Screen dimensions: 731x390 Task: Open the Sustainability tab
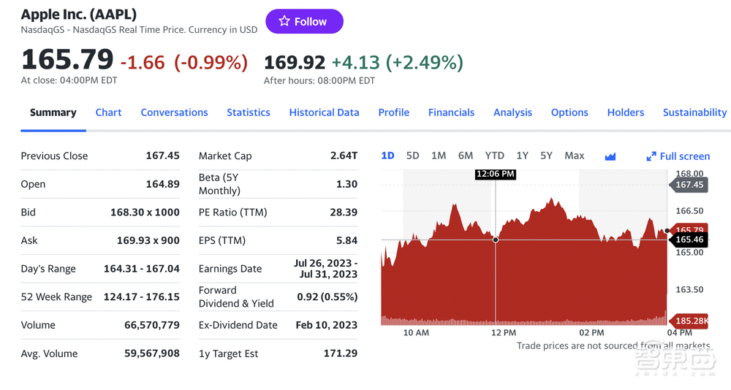[x=694, y=112]
